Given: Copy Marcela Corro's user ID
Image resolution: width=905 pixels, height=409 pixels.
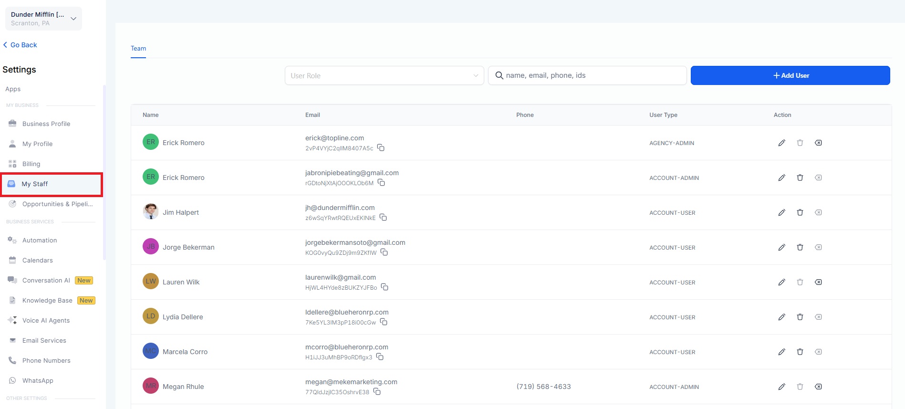Looking at the screenshot, I should click(x=380, y=357).
